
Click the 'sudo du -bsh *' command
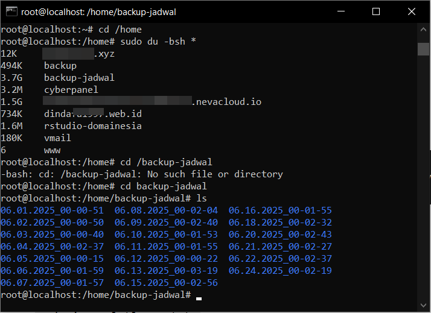click(158, 42)
